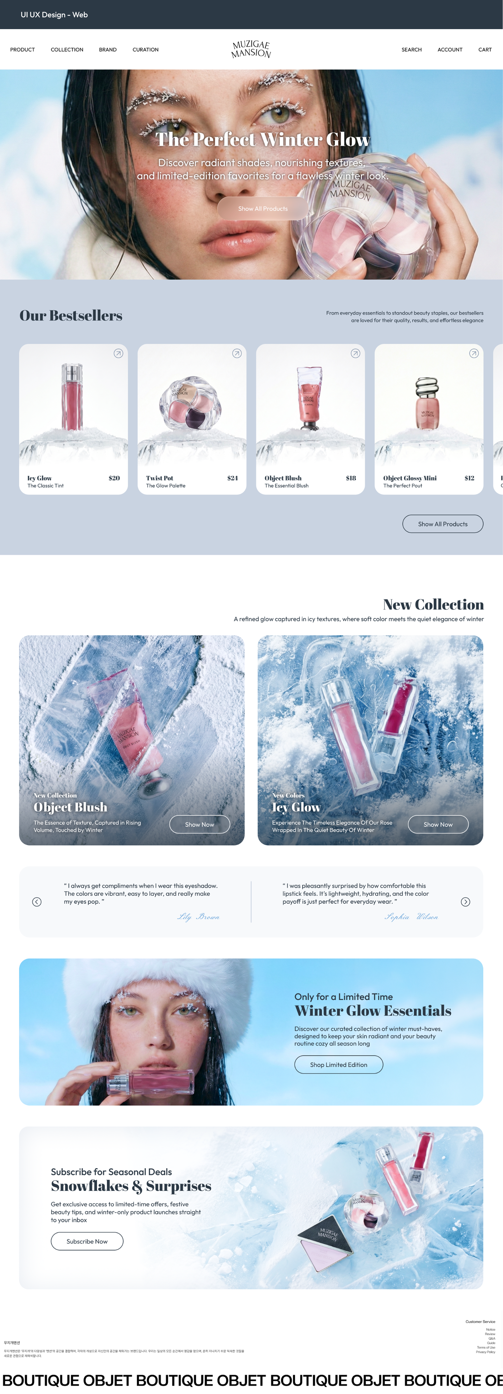This screenshot has width=503, height=1394.
Task: Click the hero Show All Products button
Action: [x=263, y=208]
